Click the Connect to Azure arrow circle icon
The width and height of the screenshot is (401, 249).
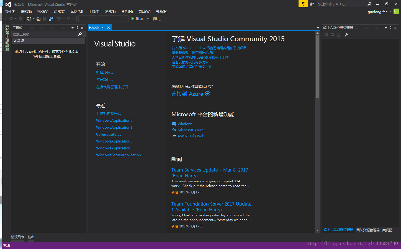coord(207,94)
